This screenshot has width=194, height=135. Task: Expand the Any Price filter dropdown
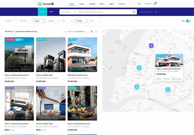(25, 21)
